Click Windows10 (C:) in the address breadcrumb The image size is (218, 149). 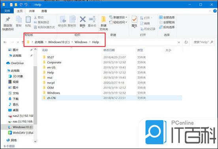tap(59, 42)
